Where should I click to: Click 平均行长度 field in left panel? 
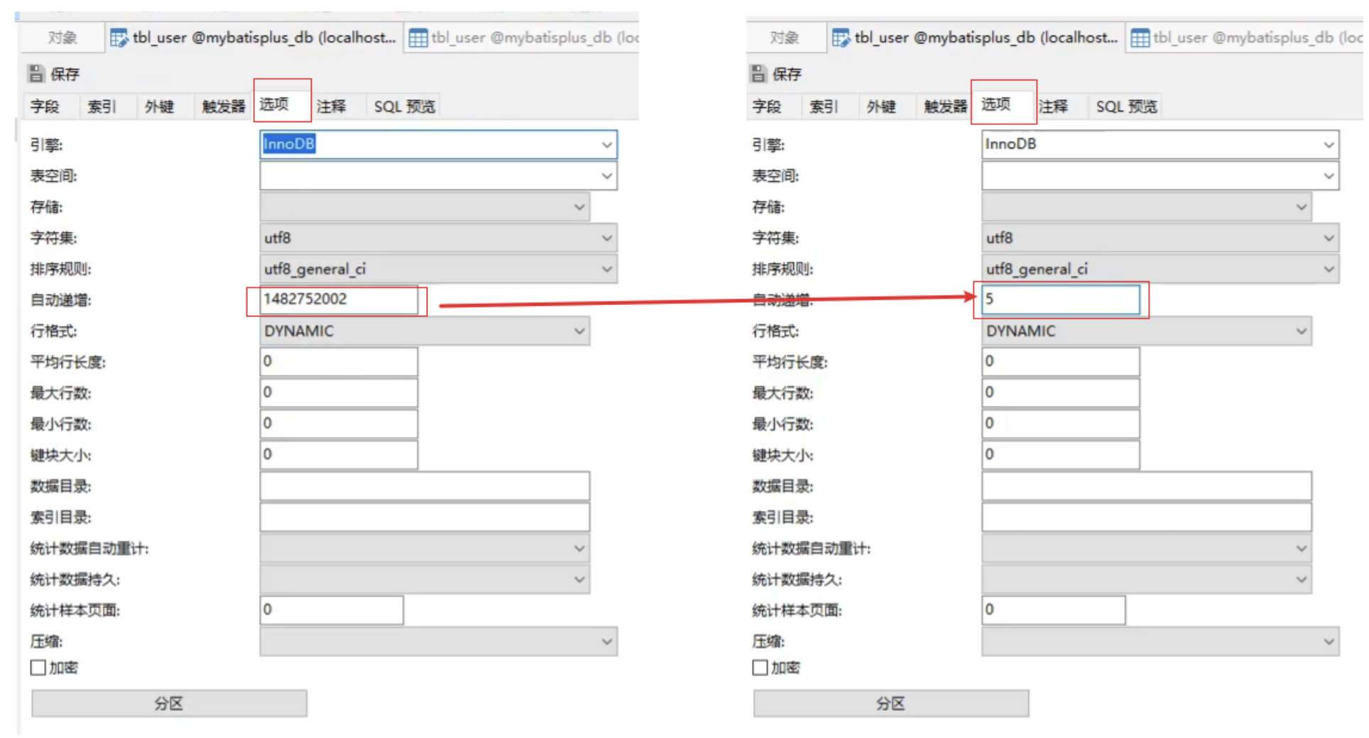point(339,361)
